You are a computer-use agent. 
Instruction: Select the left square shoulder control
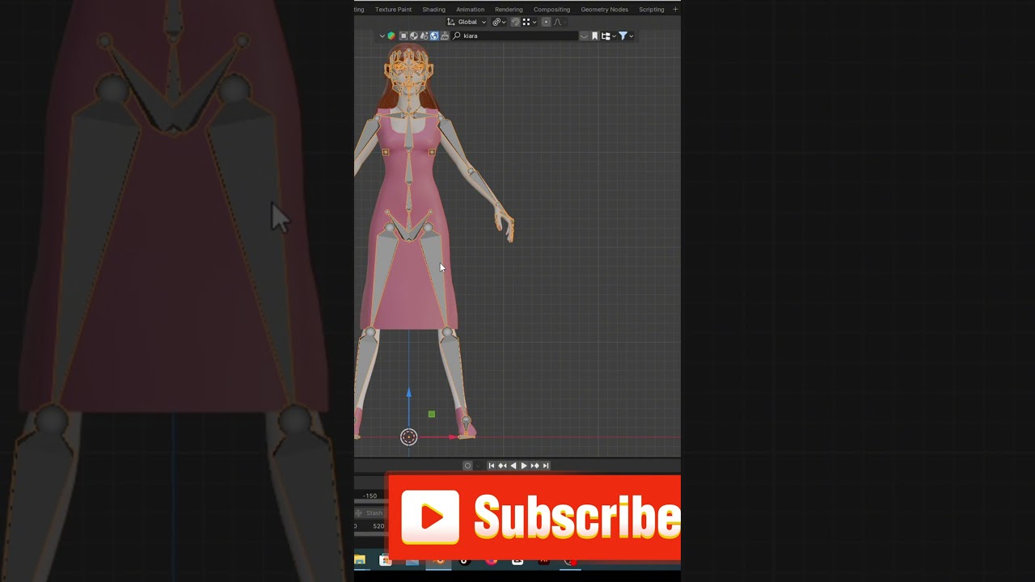coord(386,152)
